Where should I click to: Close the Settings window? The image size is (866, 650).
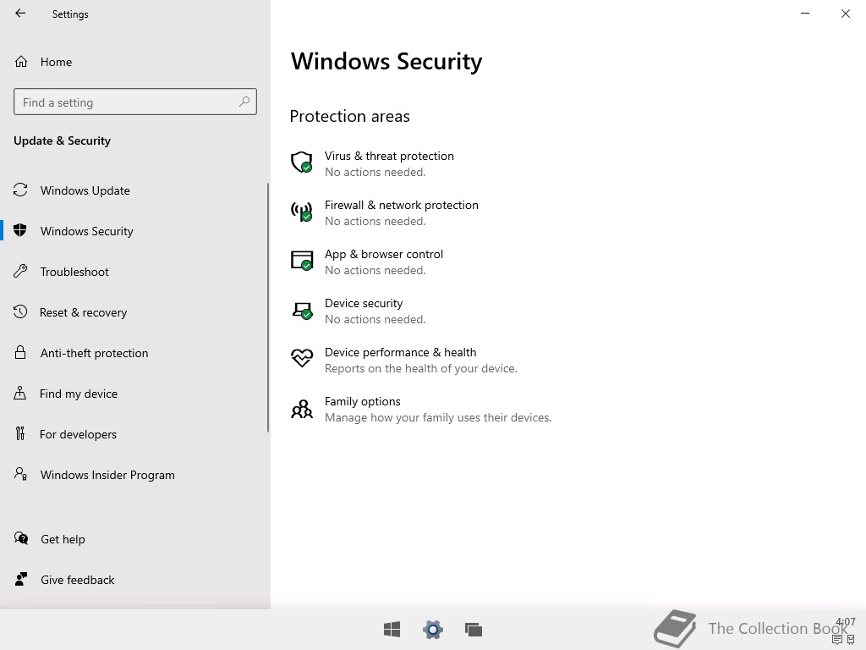pos(846,14)
